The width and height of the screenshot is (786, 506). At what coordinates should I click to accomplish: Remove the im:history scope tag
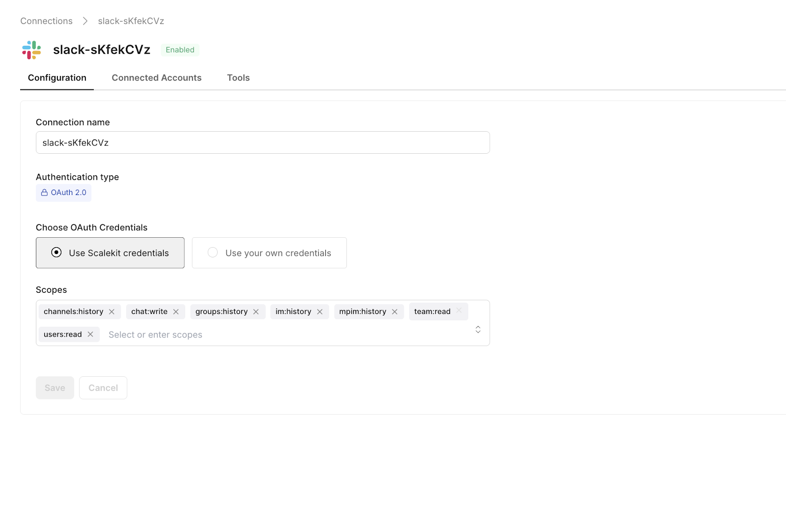[x=320, y=311]
